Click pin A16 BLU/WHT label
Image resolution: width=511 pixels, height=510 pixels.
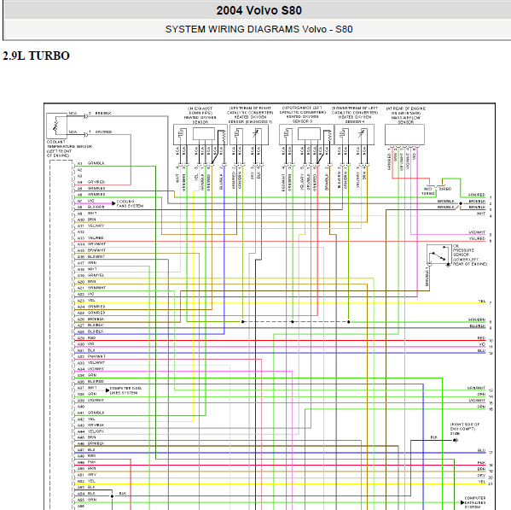pyautogui.click(x=91, y=257)
